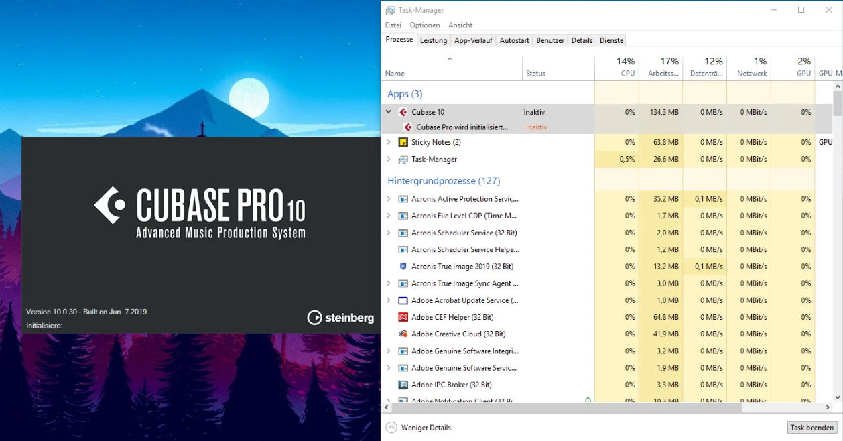Viewport: 843px width, 441px height.
Task: Expand the Task-Manager process row
Action: point(389,160)
